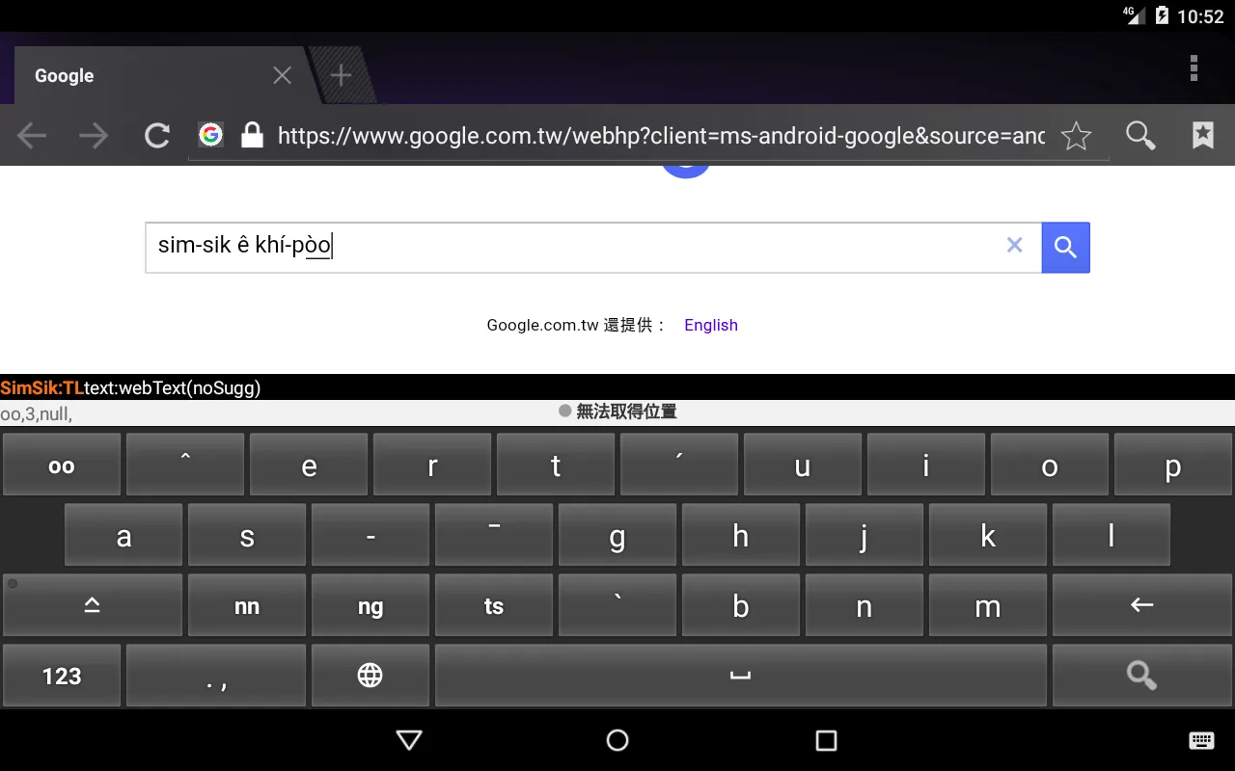Switch to the 123 numeric keyboard

[62, 676]
